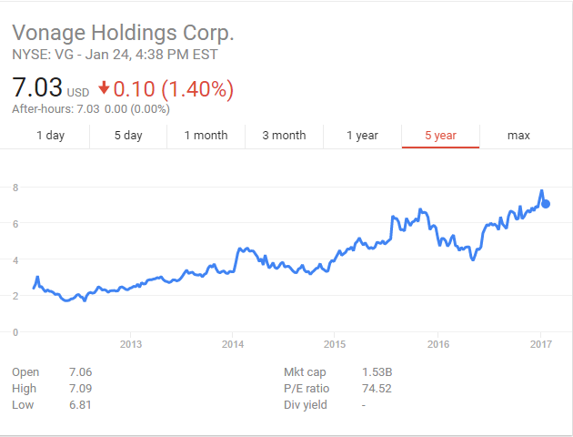Click the Vonage Holdings Corp. title
Screen dimensions: 573x437
coord(123,34)
